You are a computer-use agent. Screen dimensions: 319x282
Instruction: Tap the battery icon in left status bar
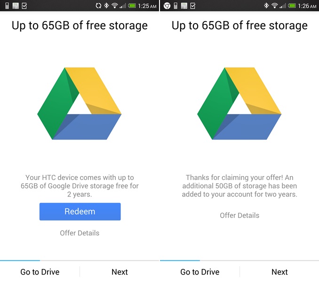pyautogui.click(x=132, y=6)
